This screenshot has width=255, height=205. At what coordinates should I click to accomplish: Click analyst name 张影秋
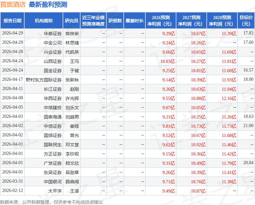(72, 80)
